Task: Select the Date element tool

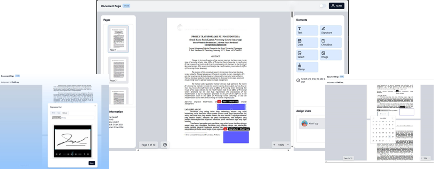Action: (307, 43)
